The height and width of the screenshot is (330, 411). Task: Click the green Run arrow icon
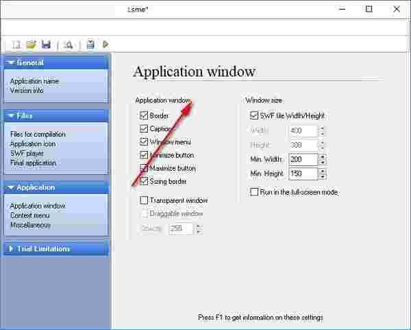(x=105, y=44)
